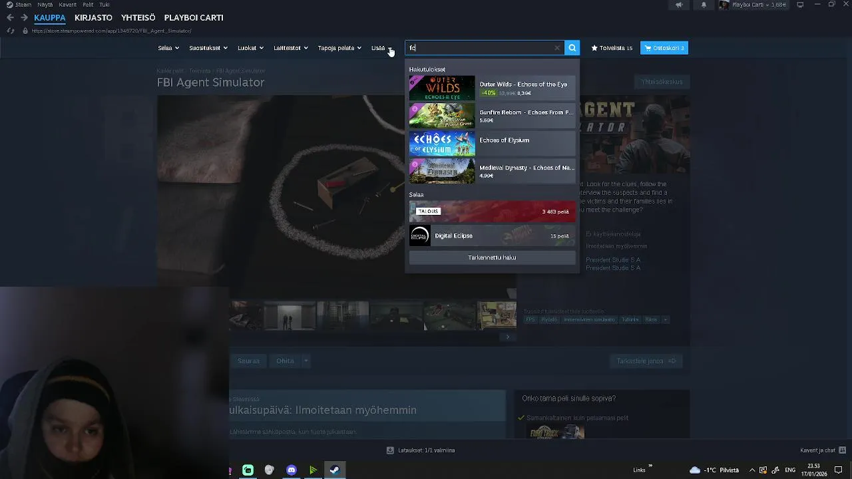The height and width of the screenshot is (479, 852).
Task: Expand the dropdown next to Ohita
Action: 306,361
